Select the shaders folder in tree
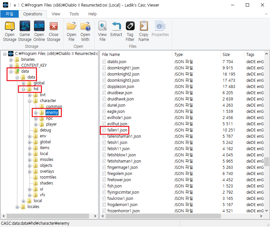270x227 pixels. (x=46, y=183)
